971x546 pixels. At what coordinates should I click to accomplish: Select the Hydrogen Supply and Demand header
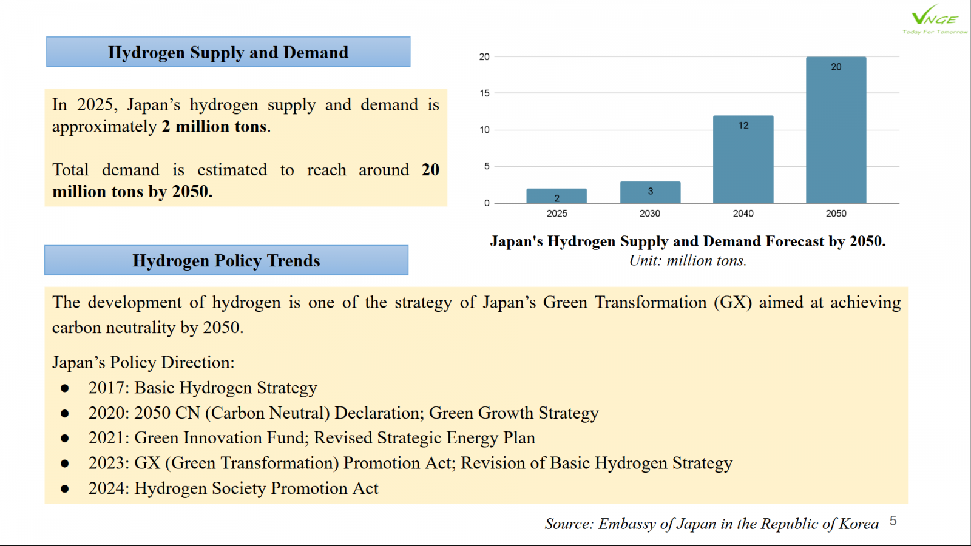point(228,52)
